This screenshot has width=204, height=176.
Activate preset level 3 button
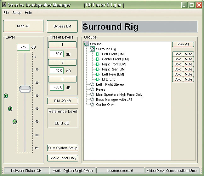(x=62, y=79)
